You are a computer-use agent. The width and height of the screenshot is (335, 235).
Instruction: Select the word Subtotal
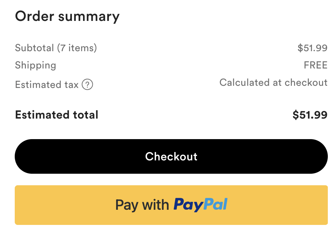tap(35, 48)
